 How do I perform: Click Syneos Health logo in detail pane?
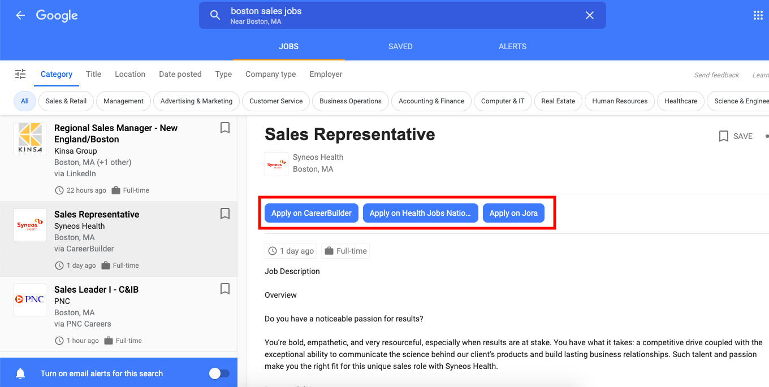pos(277,164)
